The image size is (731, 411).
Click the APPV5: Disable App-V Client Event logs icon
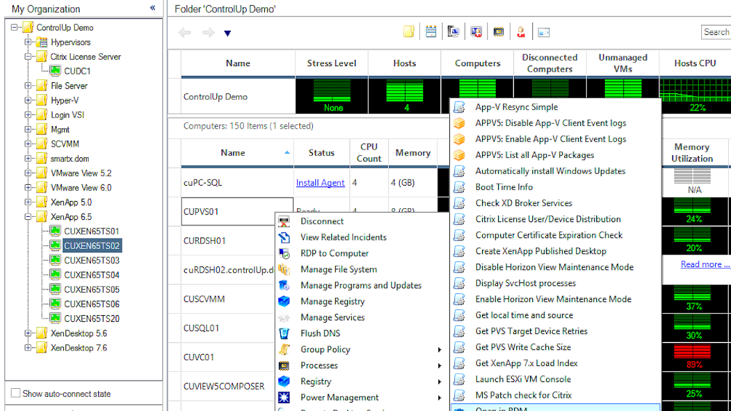(459, 123)
